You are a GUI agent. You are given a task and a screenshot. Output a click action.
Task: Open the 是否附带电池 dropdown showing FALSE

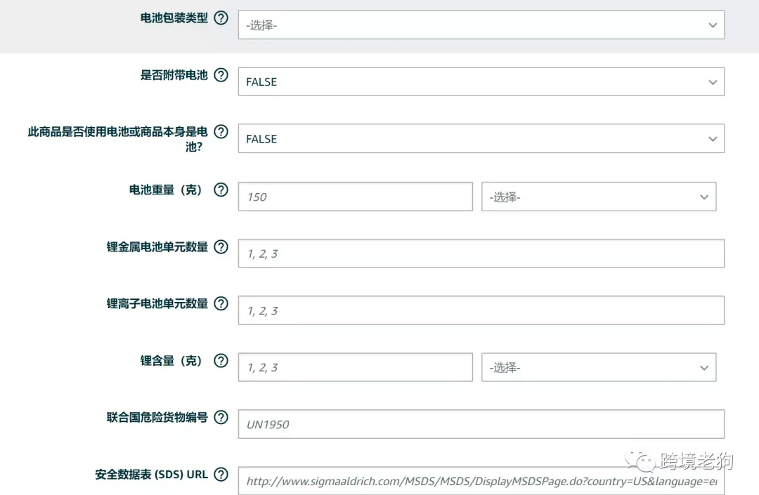click(481, 81)
